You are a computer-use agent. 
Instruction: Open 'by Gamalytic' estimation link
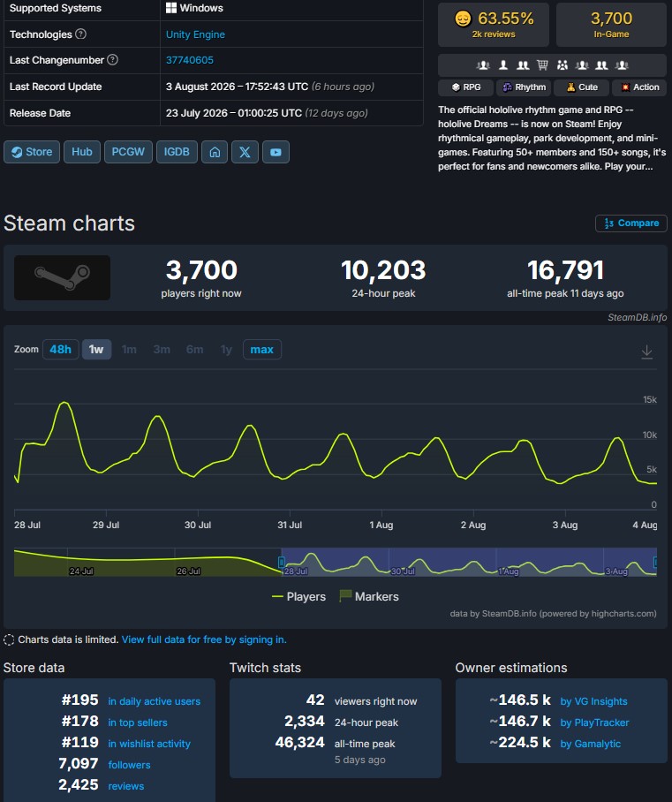[x=591, y=744]
